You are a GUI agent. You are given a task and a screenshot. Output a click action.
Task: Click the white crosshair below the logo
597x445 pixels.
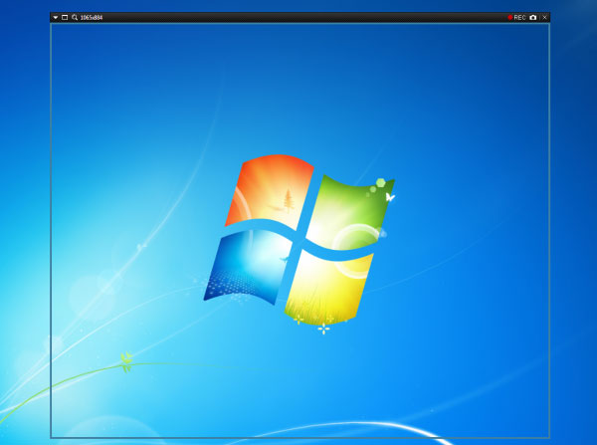click(x=323, y=329)
